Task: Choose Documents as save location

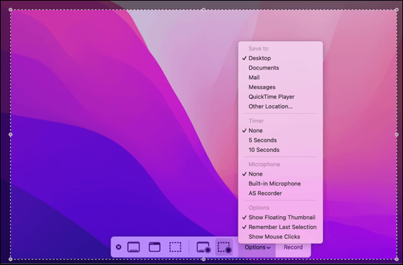Action: click(x=281, y=68)
